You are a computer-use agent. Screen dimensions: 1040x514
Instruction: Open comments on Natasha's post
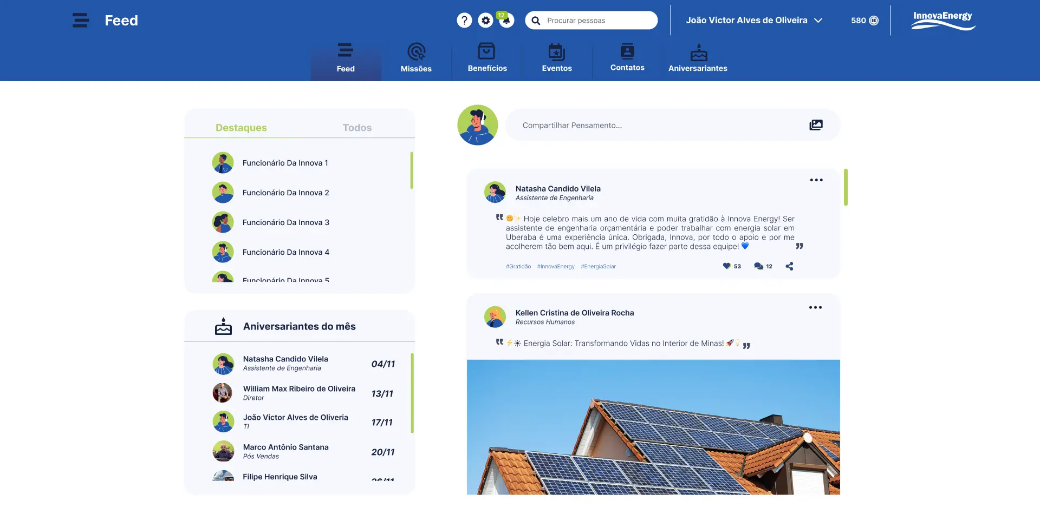pos(758,266)
